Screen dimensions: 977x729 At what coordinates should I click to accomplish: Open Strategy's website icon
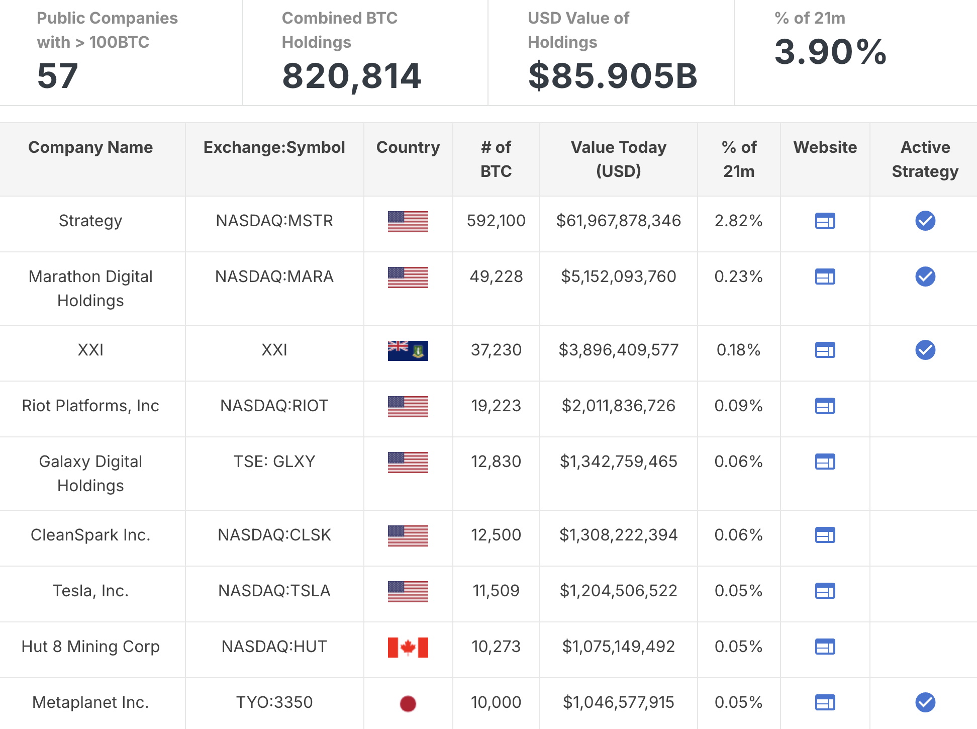825,221
